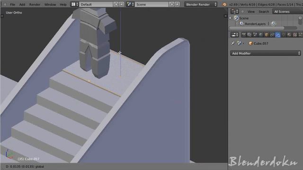
Task: Switch to the Modifiers properties tab
Action: [x=278, y=34]
